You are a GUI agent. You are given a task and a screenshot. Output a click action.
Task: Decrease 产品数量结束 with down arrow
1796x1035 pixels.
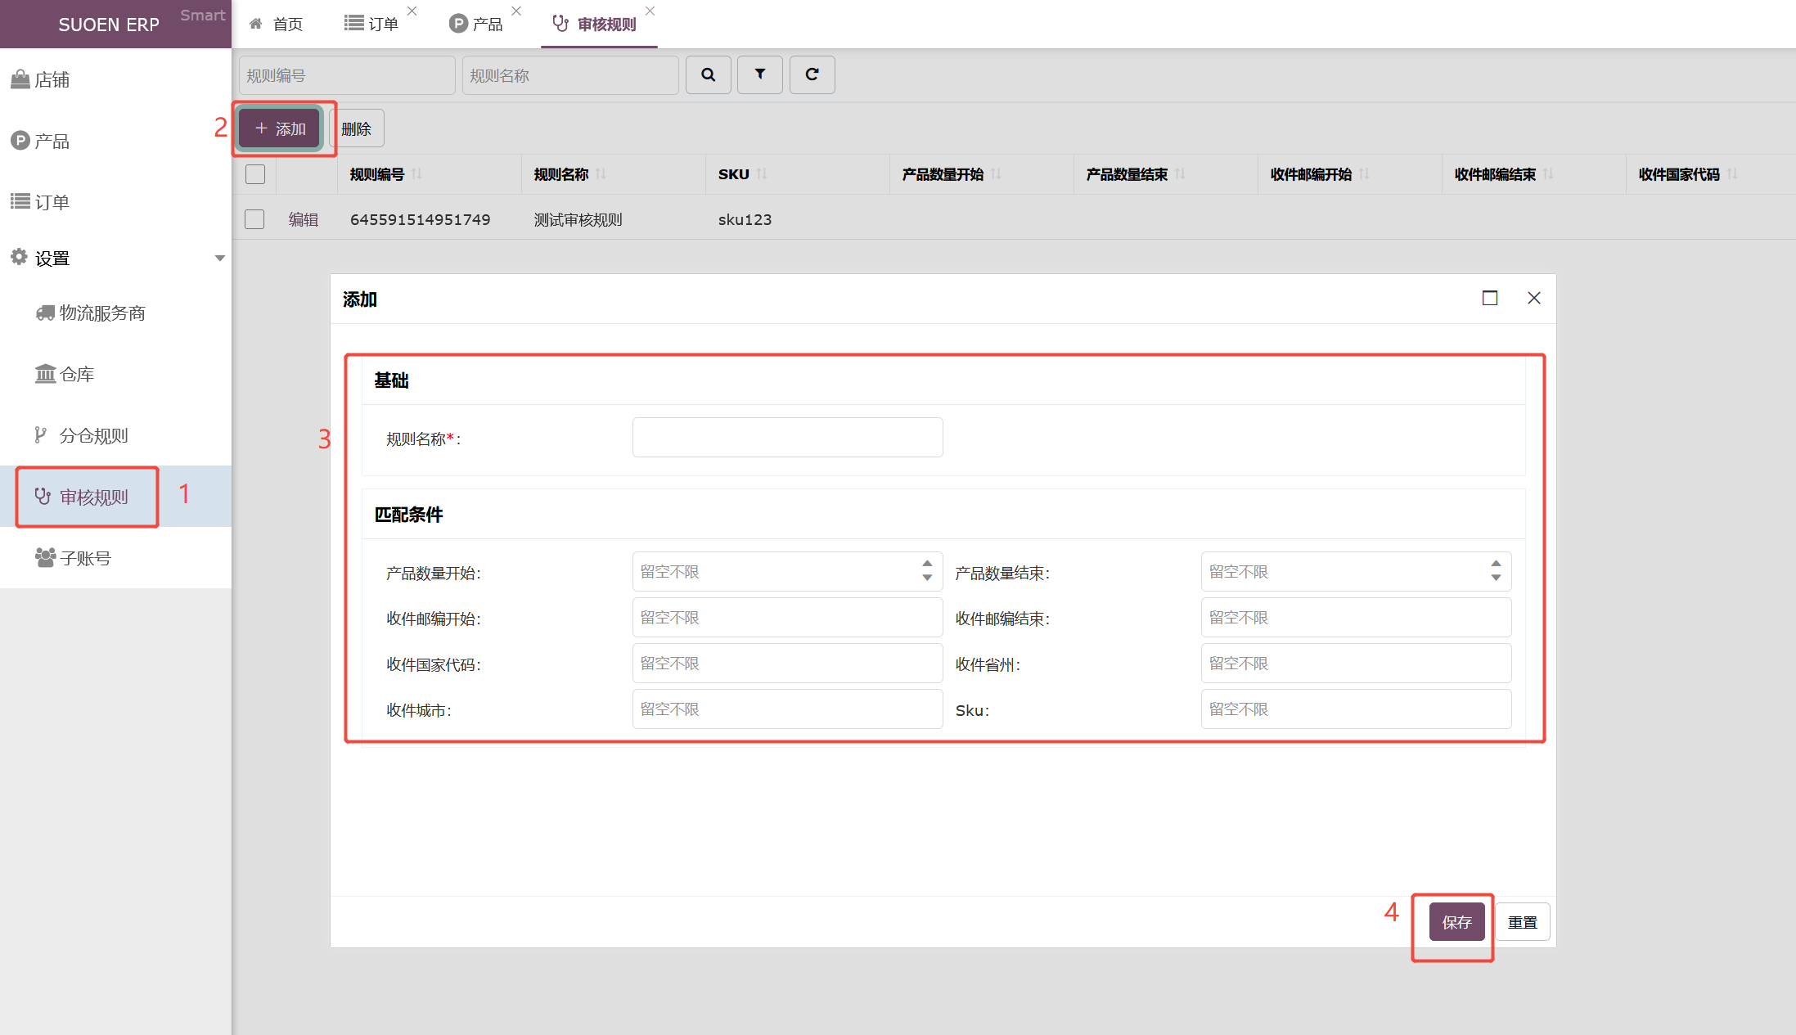click(1496, 578)
